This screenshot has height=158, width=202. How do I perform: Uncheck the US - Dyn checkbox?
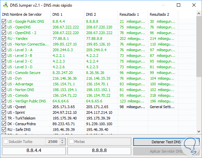[4, 78]
